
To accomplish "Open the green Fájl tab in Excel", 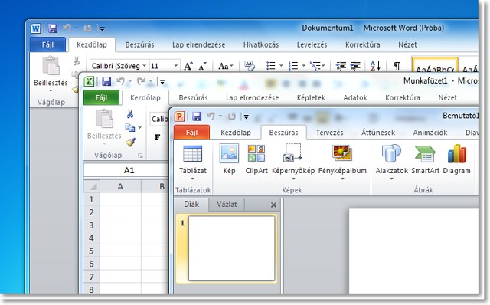I will point(101,97).
